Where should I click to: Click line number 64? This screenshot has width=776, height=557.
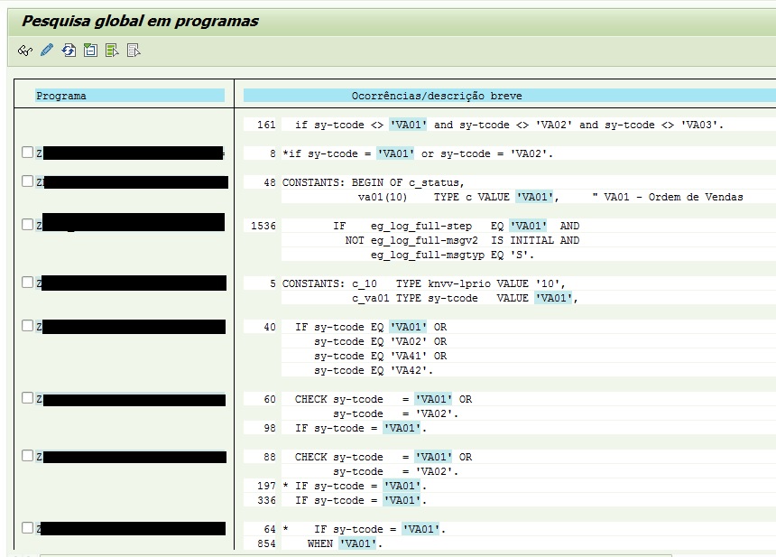click(x=270, y=529)
